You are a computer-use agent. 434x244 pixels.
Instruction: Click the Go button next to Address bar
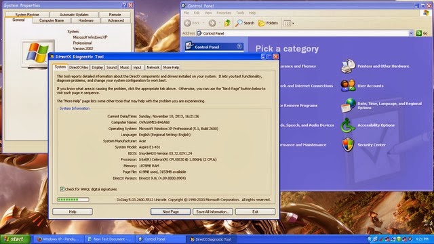[422, 33]
